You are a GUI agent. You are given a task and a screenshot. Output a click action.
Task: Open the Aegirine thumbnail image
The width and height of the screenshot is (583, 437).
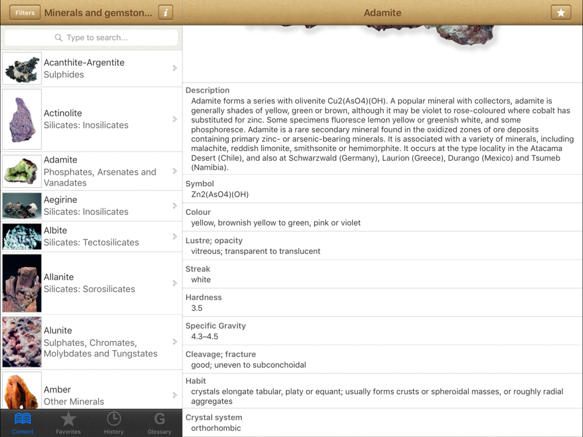(22, 206)
